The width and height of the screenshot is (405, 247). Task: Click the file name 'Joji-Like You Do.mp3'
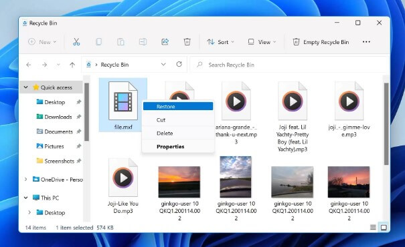[x=123, y=208]
